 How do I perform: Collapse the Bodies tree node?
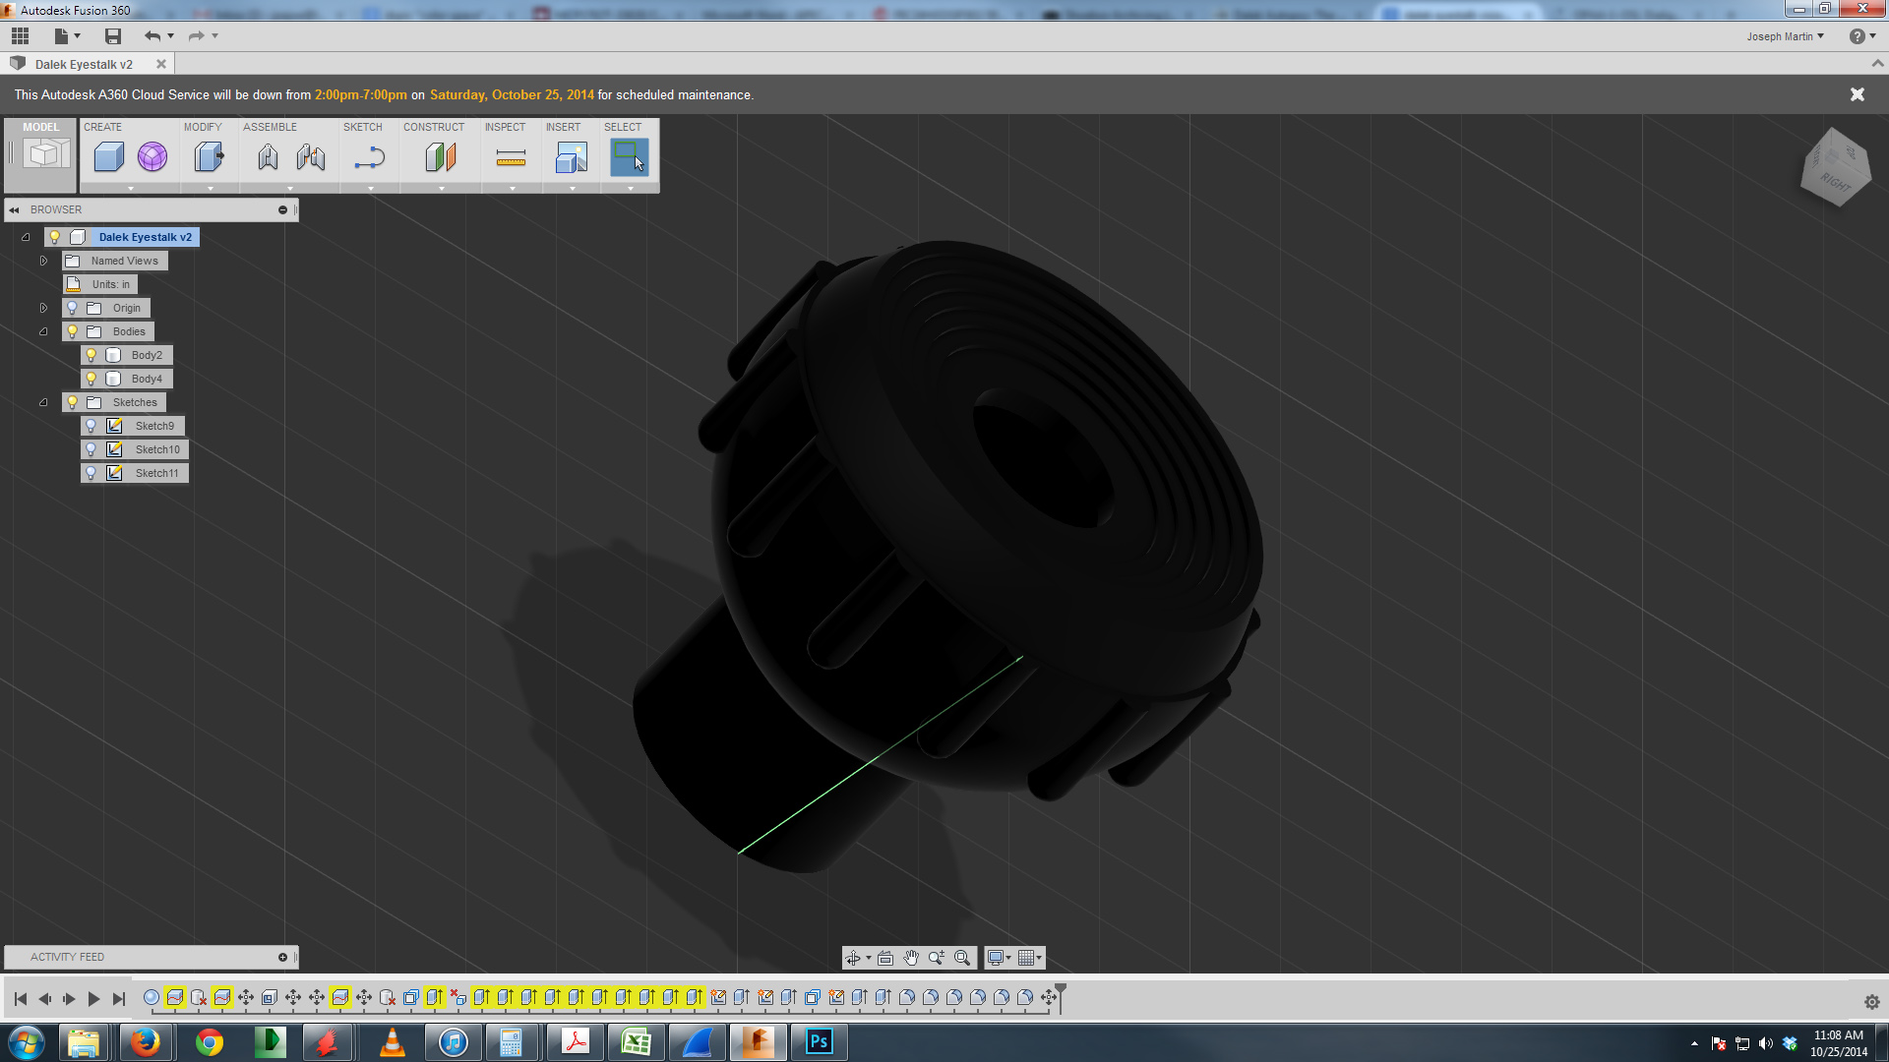point(43,331)
